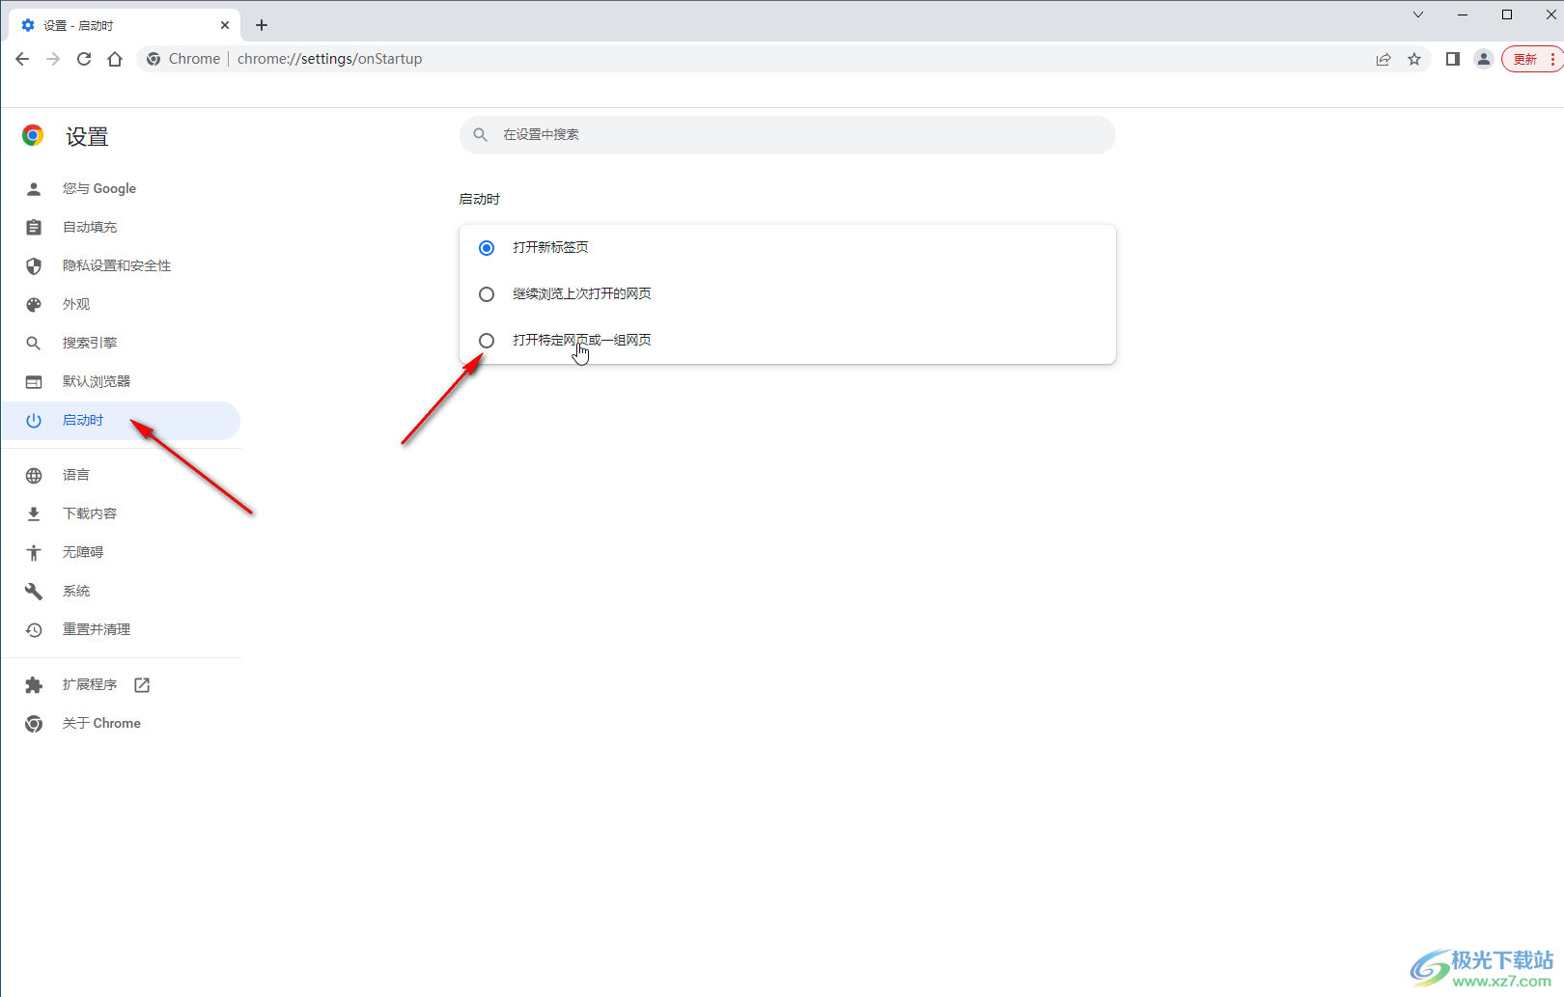
Task: Reload the settings page
Action: 84,59
